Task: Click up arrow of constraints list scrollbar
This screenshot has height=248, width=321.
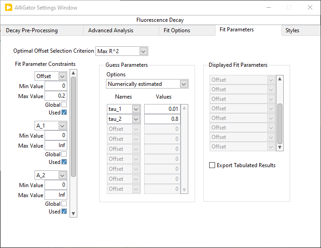Action: click(73, 73)
